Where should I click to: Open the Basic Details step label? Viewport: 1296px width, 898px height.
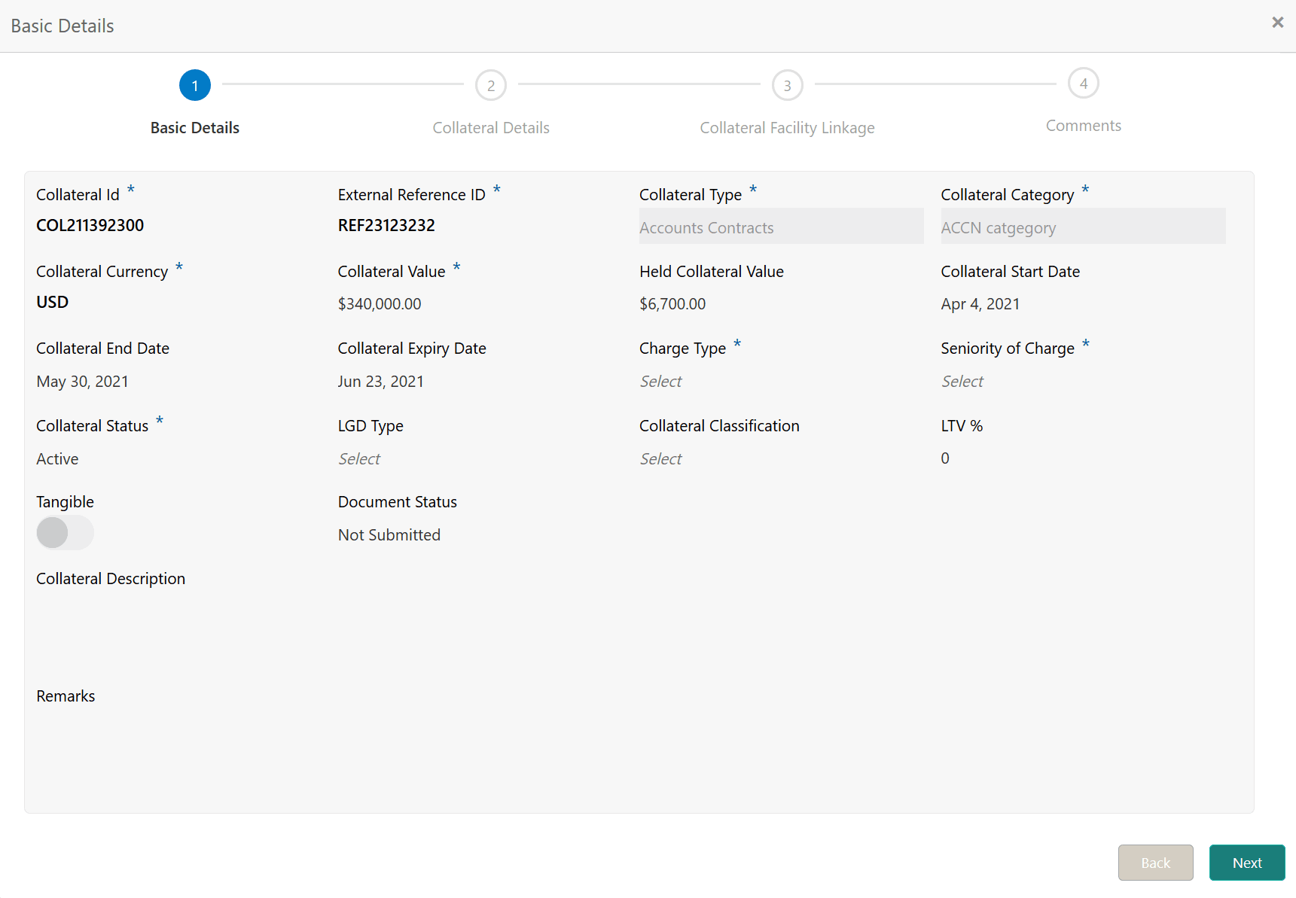click(x=195, y=128)
